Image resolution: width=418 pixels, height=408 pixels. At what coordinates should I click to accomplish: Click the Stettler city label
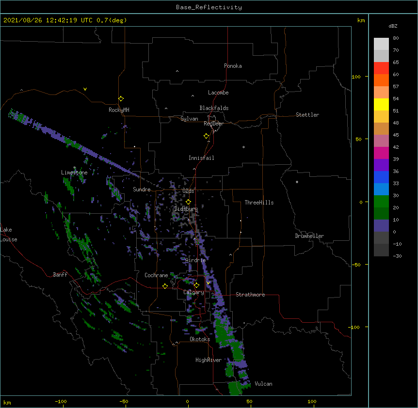click(307, 115)
